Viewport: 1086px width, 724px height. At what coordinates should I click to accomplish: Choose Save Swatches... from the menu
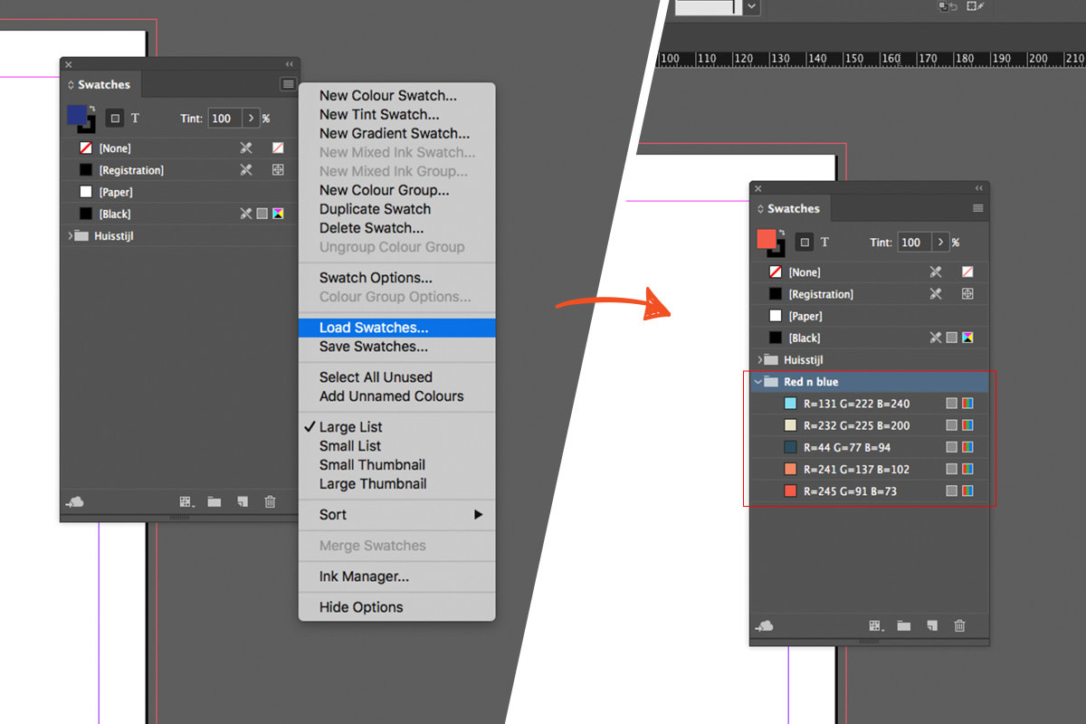point(396,347)
